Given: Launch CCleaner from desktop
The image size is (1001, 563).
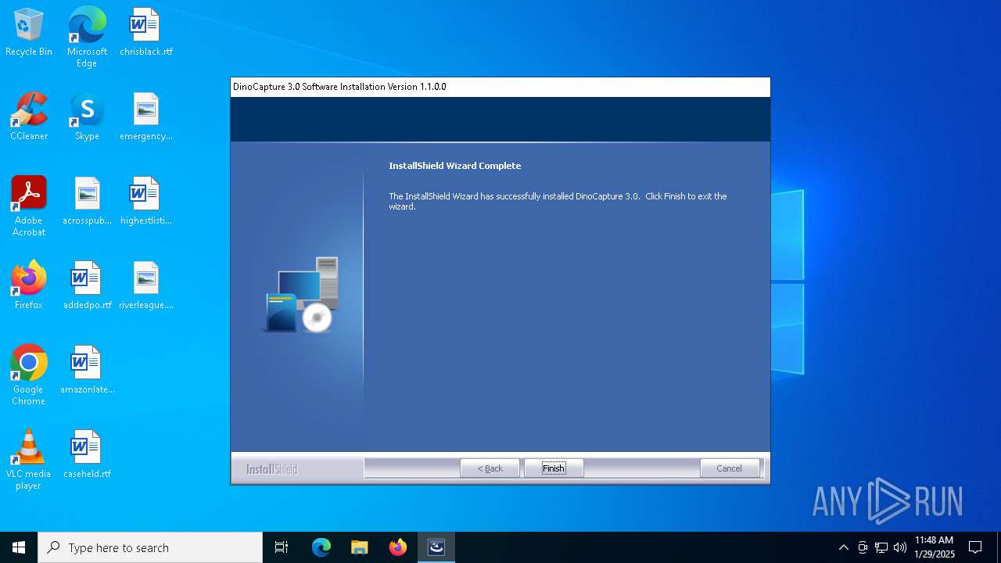Looking at the screenshot, I should tap(29, 117).
